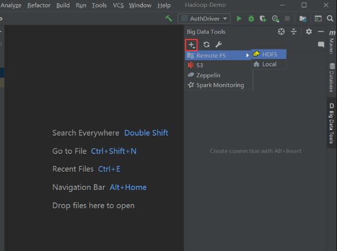Hide the Big Data Tools panel

click(320, 32)
